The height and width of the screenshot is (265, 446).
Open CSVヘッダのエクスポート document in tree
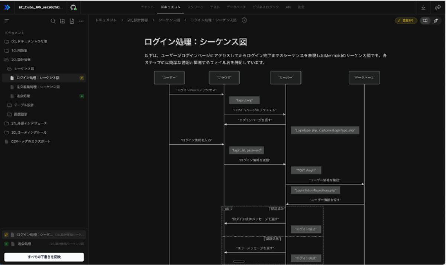click(x=30, y=141)
